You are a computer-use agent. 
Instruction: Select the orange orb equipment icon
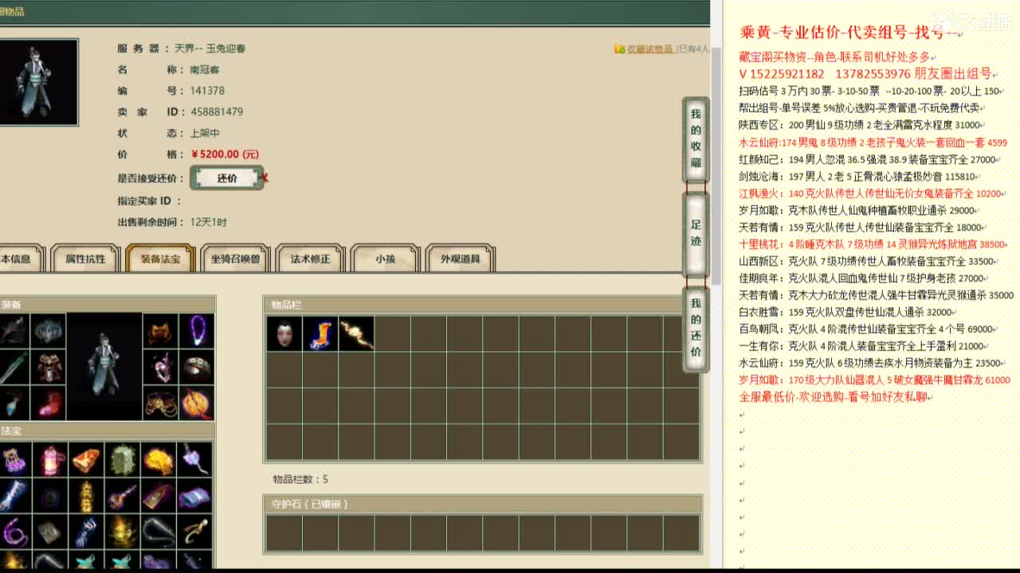click(x=196, y=403)
